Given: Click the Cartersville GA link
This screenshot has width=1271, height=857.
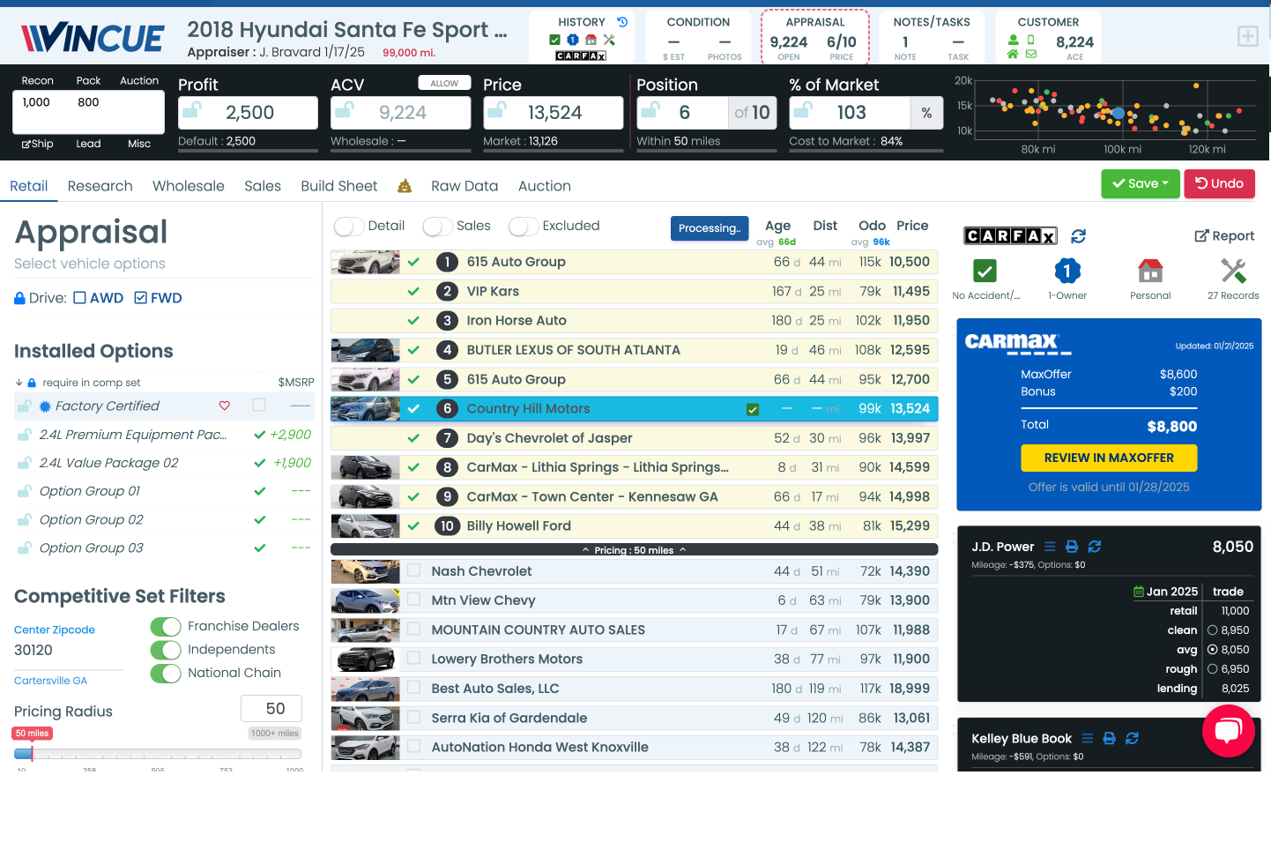Looking at the screenshot, I should [x=50, y=681].
